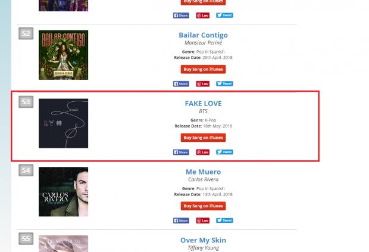369x252 pixels.
Task: Open the Bailar Contigo album cover
Action: (63, 55)
